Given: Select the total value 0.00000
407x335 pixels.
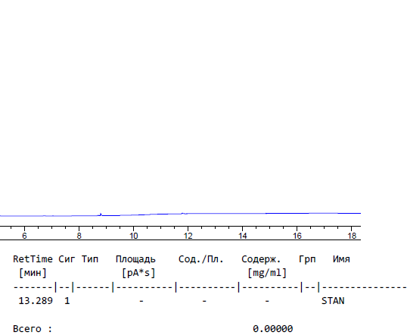Looking at the screenshot, I should coord(273,329).
